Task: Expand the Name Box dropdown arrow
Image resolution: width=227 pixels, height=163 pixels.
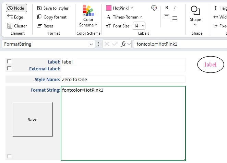Action: pyautogui.click(x=92, y=44)
